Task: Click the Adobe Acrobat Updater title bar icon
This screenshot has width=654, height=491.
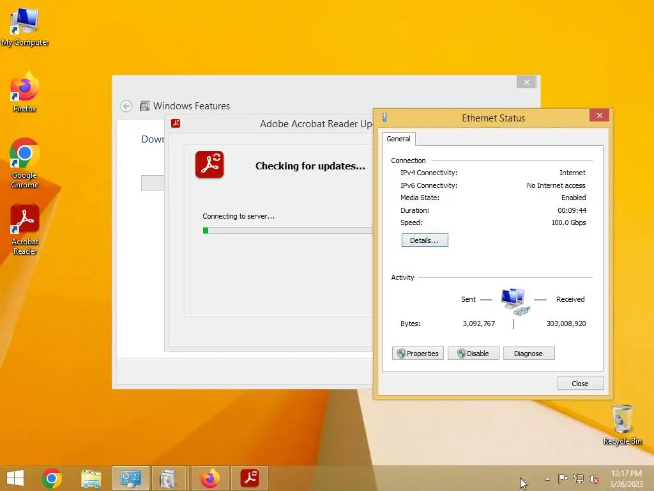Action: [x=176, y=123]
